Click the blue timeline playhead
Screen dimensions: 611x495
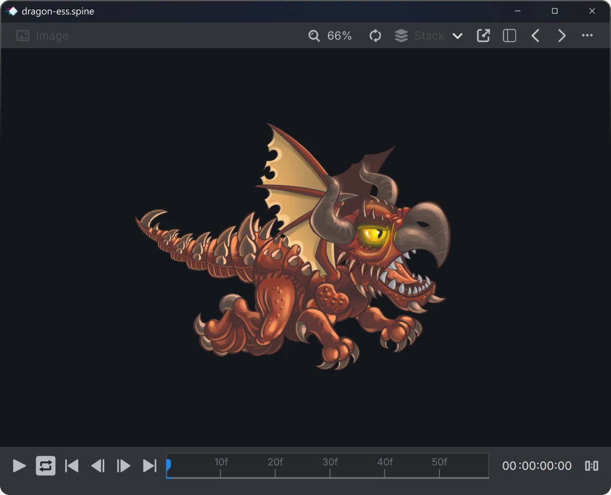click(169, 465)
